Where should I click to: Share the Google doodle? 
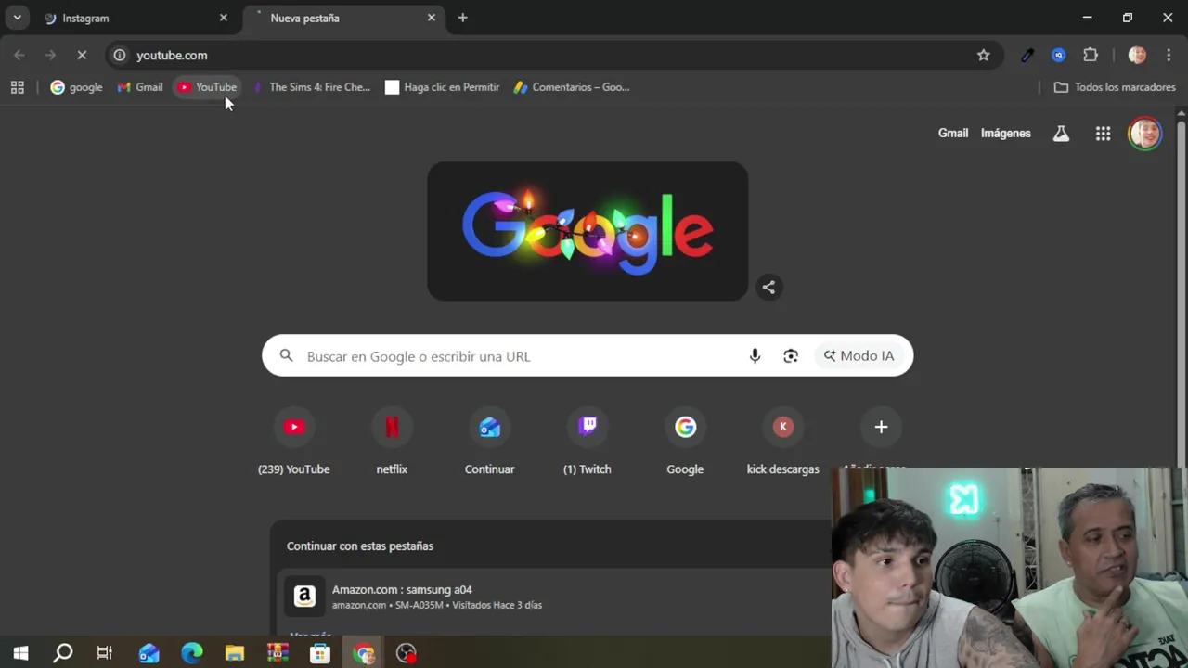point(768,287)
